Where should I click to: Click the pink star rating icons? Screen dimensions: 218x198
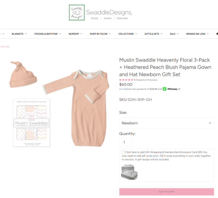(126, 80)
